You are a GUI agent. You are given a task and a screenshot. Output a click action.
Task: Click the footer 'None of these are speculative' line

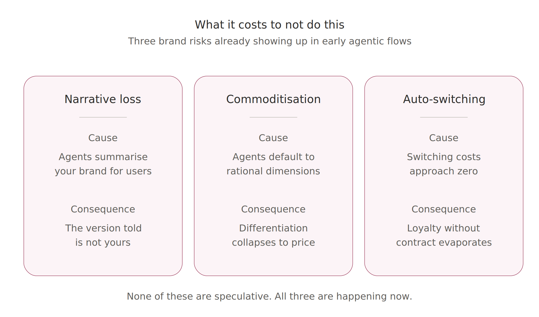[x=269, y=296]
